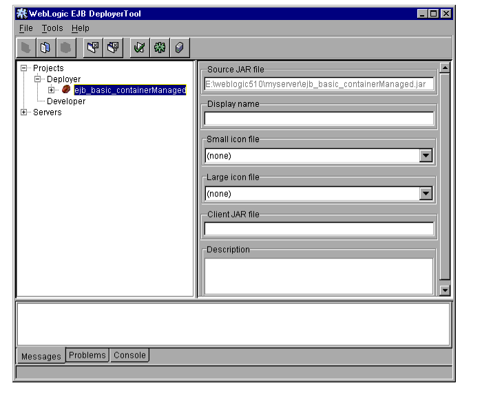
Task: Click the green checkmark validate icon
Action: pyautogui.click(x=140, y=48)
